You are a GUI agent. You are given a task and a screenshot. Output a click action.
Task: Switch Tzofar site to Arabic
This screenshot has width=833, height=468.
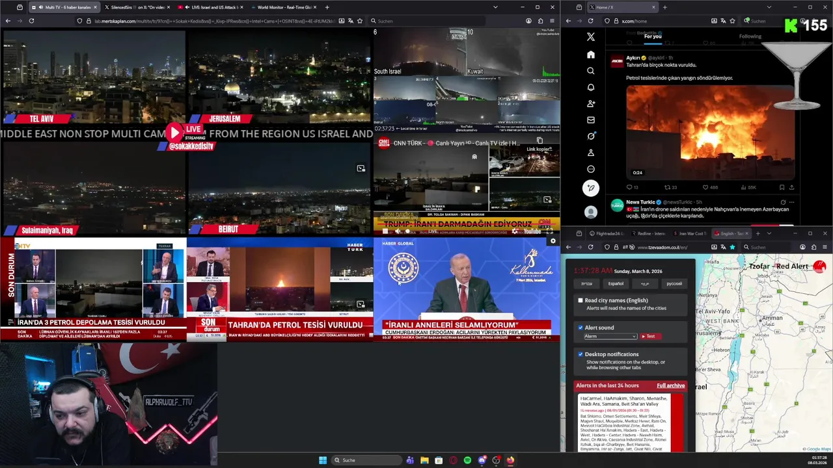[645, 283]
